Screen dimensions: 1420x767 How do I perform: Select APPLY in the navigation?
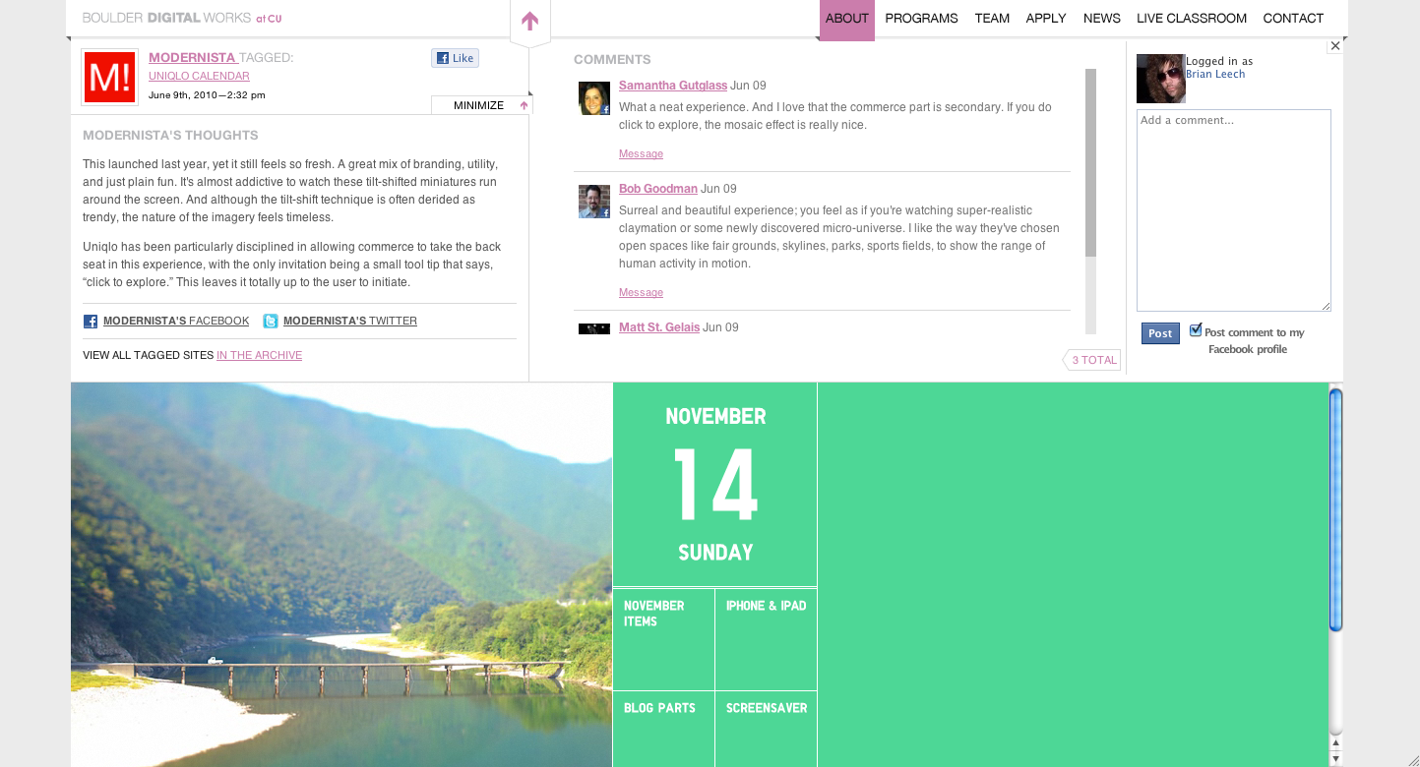coord(1046,19)
